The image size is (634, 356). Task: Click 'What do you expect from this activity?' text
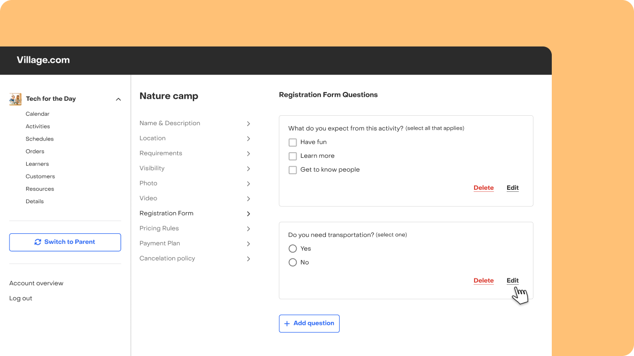pyautogui.click(x=346, y=129)
